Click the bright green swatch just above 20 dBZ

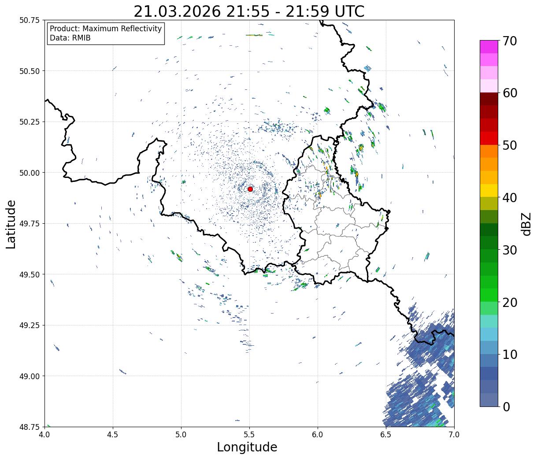pos(489,295)
